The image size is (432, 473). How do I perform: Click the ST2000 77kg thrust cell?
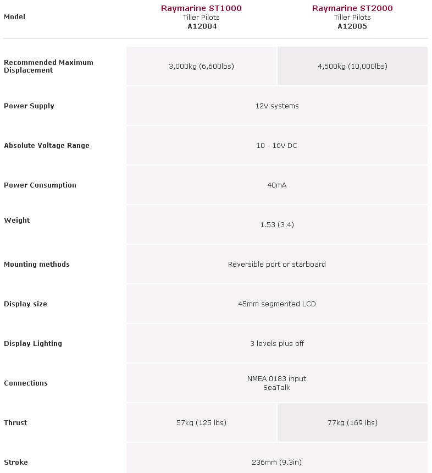[352, 423]
